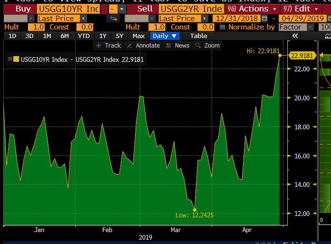Click the 20.00 y-axis label
The height and width of the screenshot is (244, 331).
[302, 98]
